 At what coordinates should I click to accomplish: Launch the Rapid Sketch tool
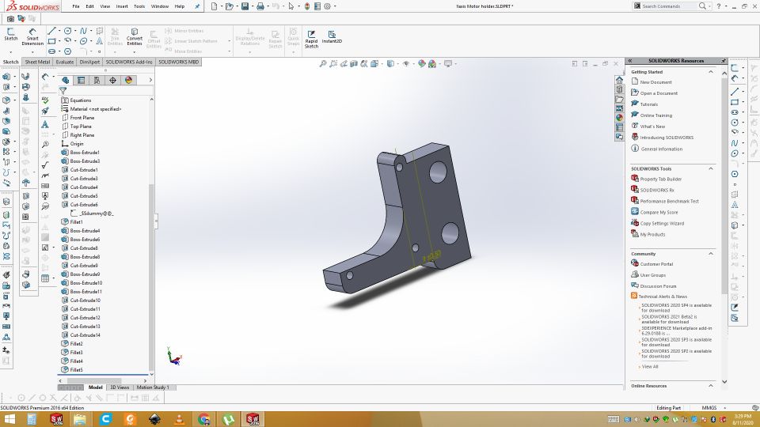coord(311,39)
